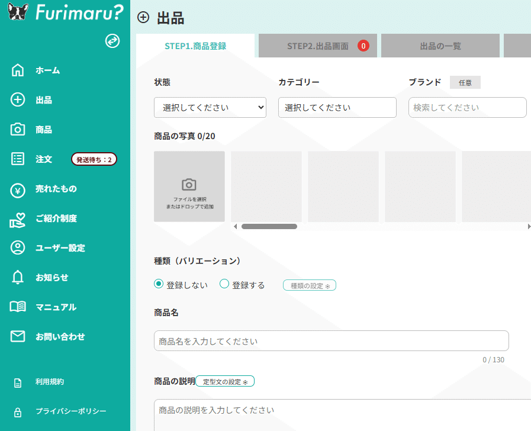Collapse the sidebar with the arrow icon

point(112,41)
